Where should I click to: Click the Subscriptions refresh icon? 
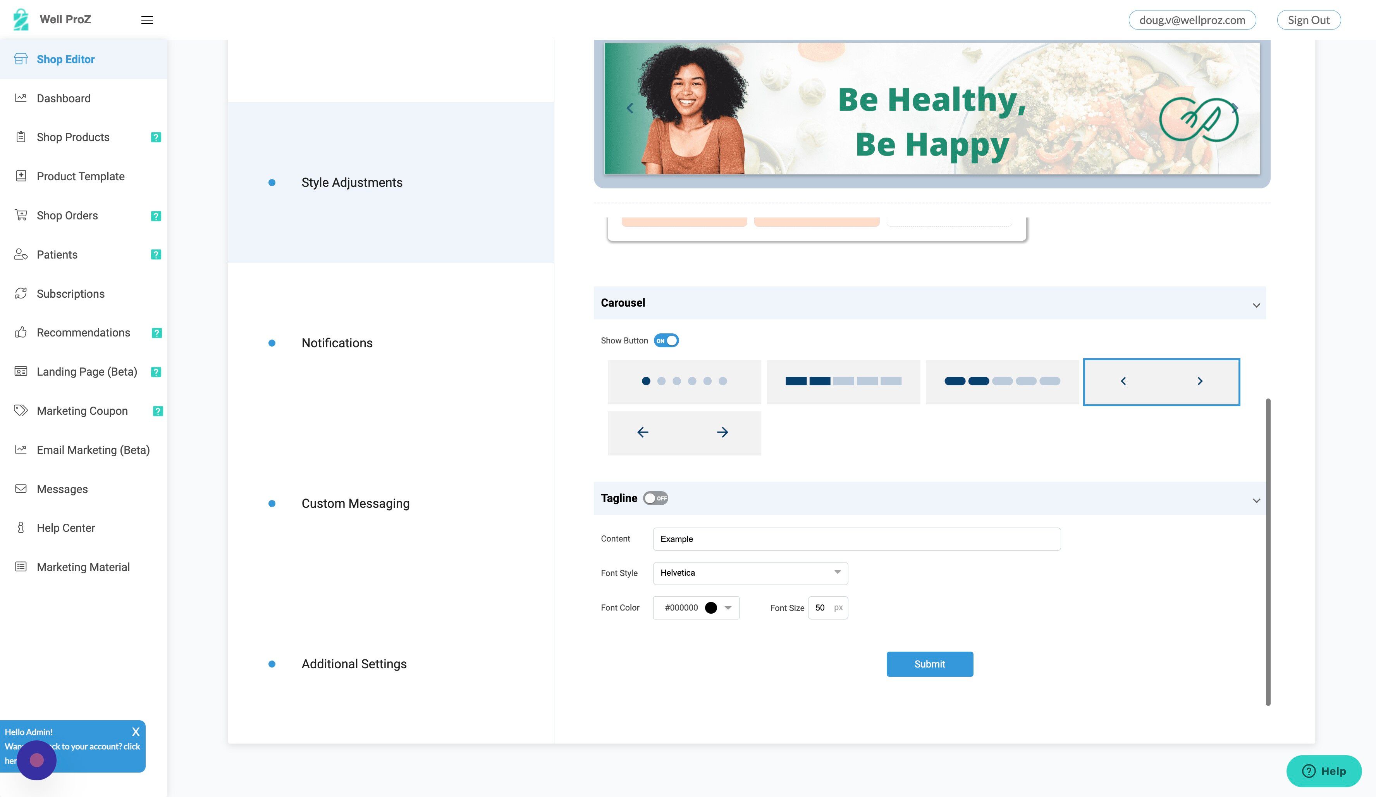(21, 293)
